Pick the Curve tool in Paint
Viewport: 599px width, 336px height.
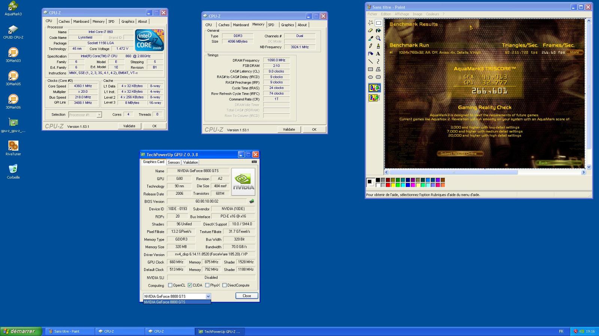pos(378,61)
